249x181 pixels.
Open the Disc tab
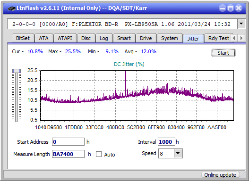click(86, 38)
